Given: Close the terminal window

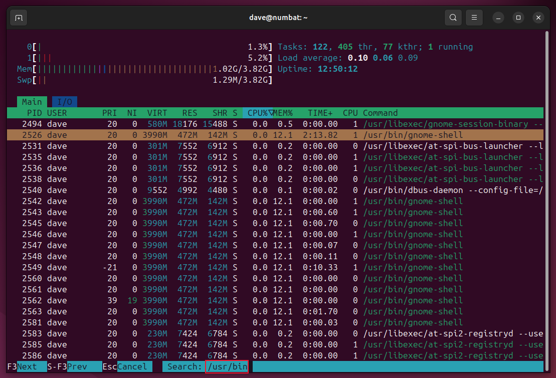Looking at the screenshot, I should pos(538,18).
